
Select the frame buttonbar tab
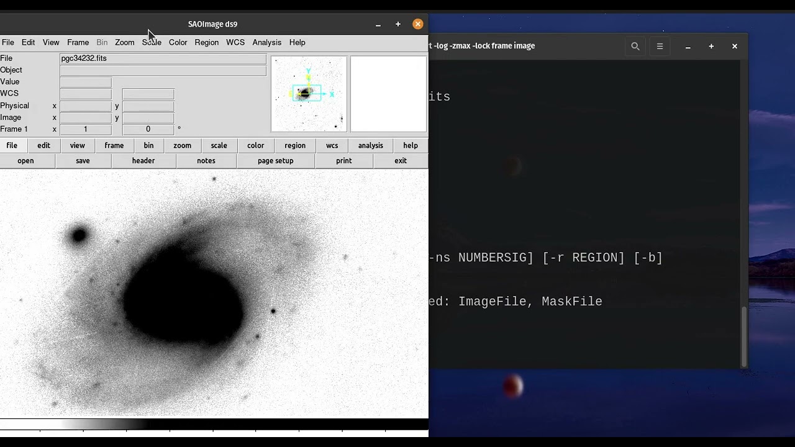click(x=114, y=145)
